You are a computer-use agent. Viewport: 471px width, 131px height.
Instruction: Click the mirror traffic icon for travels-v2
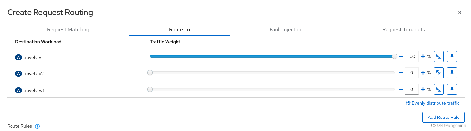pyautogui.click(x=439, y=73)
